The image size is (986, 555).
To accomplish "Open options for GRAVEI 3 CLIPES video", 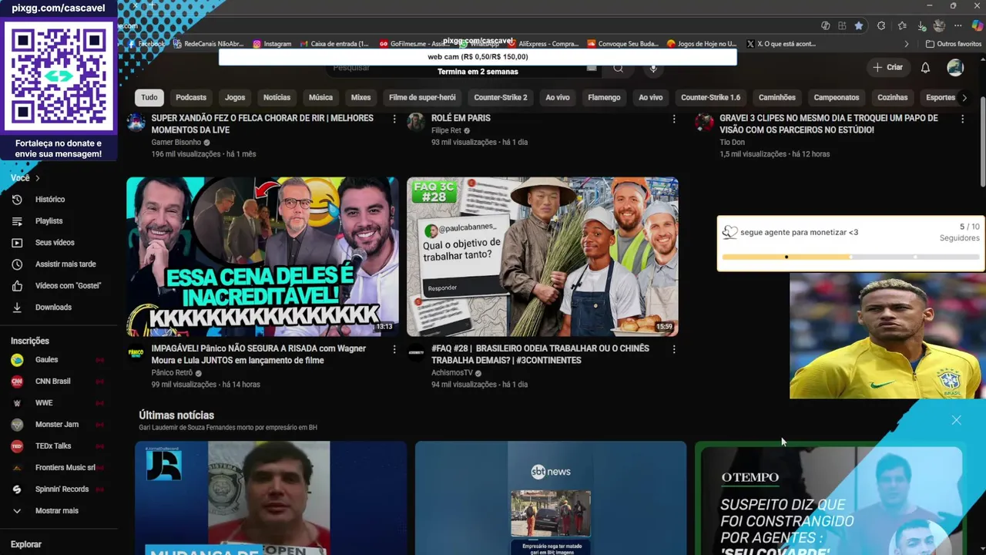I will coord(962,119).
